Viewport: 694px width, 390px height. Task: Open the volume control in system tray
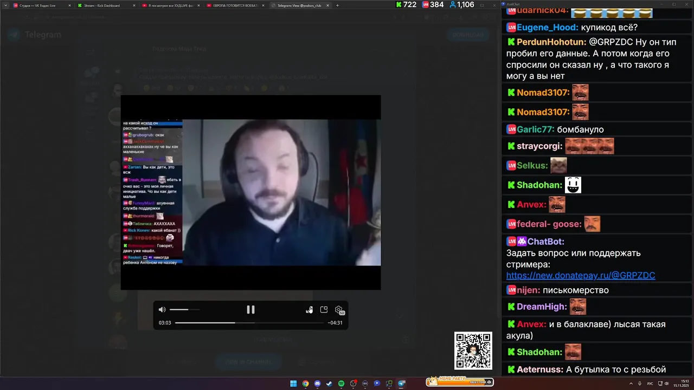(x=666, y=383)
